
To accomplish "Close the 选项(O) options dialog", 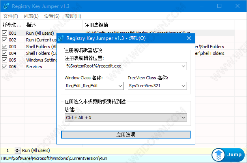I will (189, 38).
